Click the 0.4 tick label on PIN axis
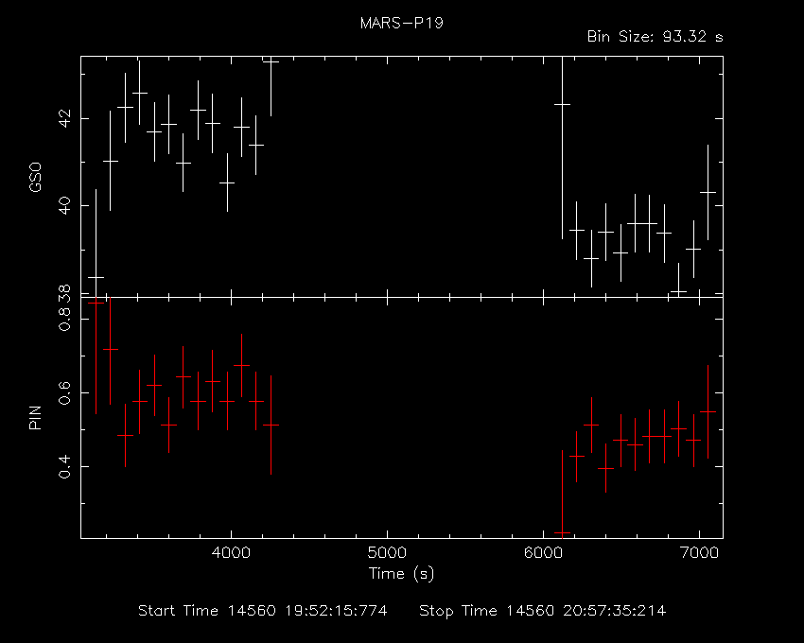804x643 pixels. pos(64,466)
